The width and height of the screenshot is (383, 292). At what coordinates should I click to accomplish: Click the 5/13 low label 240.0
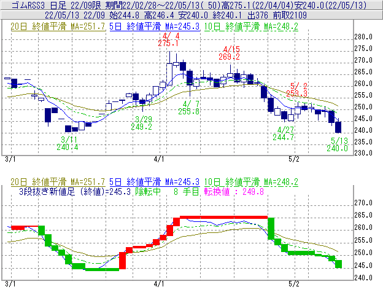(338, 148)
